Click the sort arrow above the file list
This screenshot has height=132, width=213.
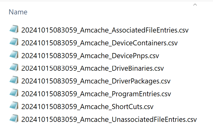195,5
